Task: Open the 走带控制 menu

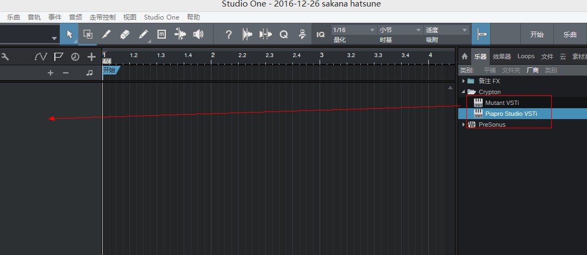Action: click(x=103, y=17)
